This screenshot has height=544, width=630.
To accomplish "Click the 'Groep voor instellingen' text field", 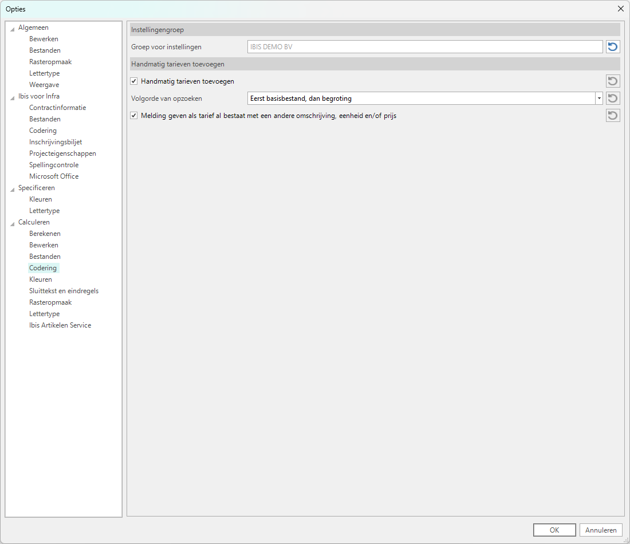I will point(424,47).
